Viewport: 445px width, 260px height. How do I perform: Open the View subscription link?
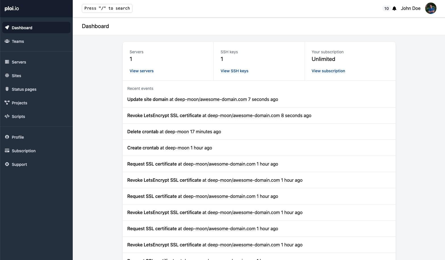328,71
